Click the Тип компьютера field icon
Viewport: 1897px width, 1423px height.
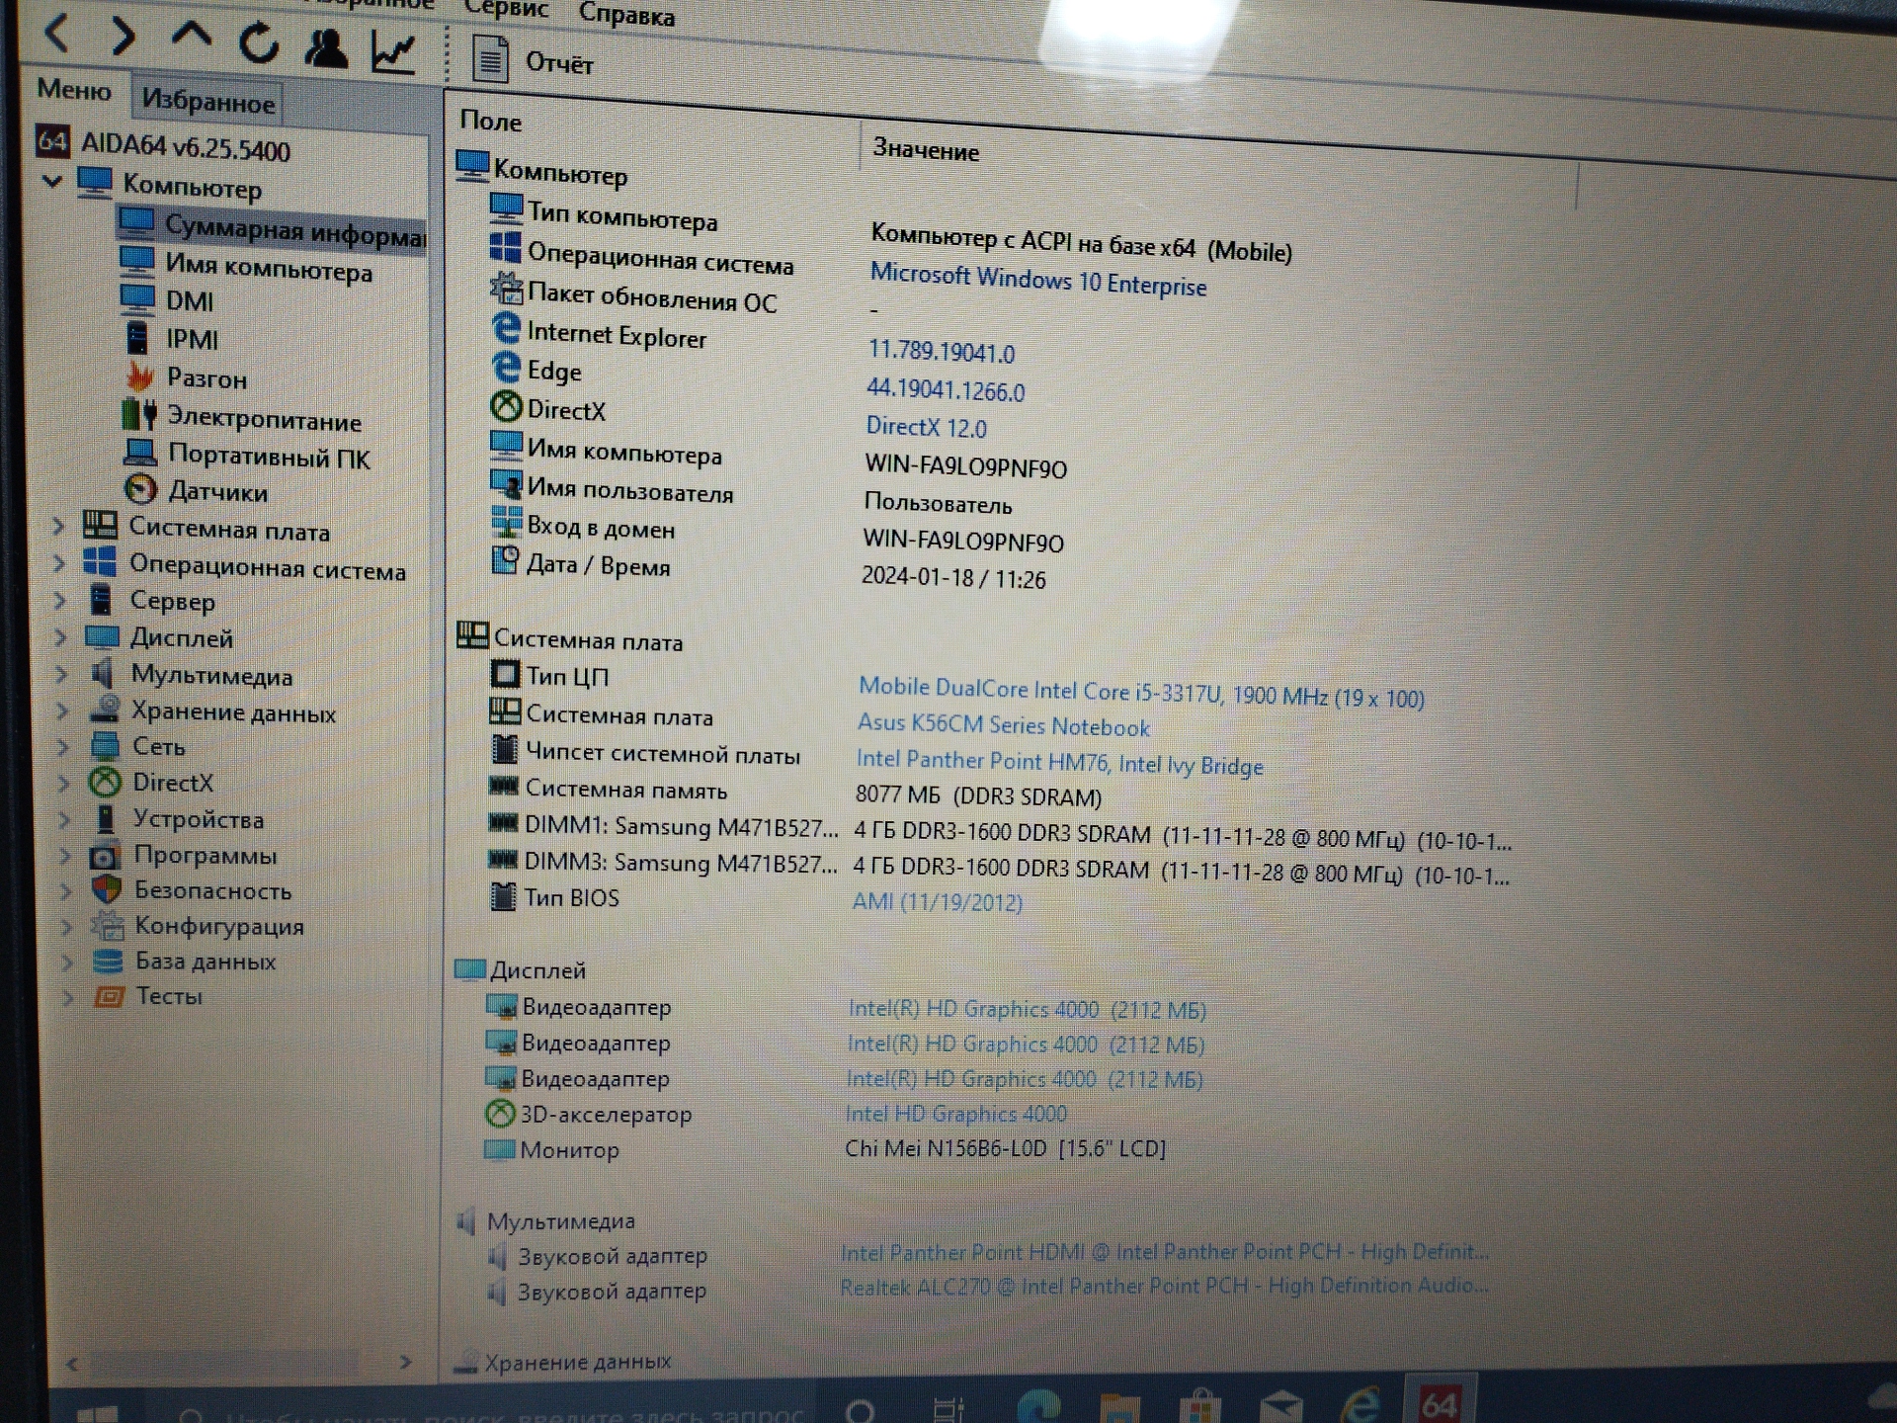pos(506,209)
